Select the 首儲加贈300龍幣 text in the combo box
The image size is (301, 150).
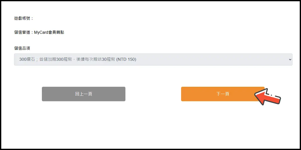(x=55, y=59)
